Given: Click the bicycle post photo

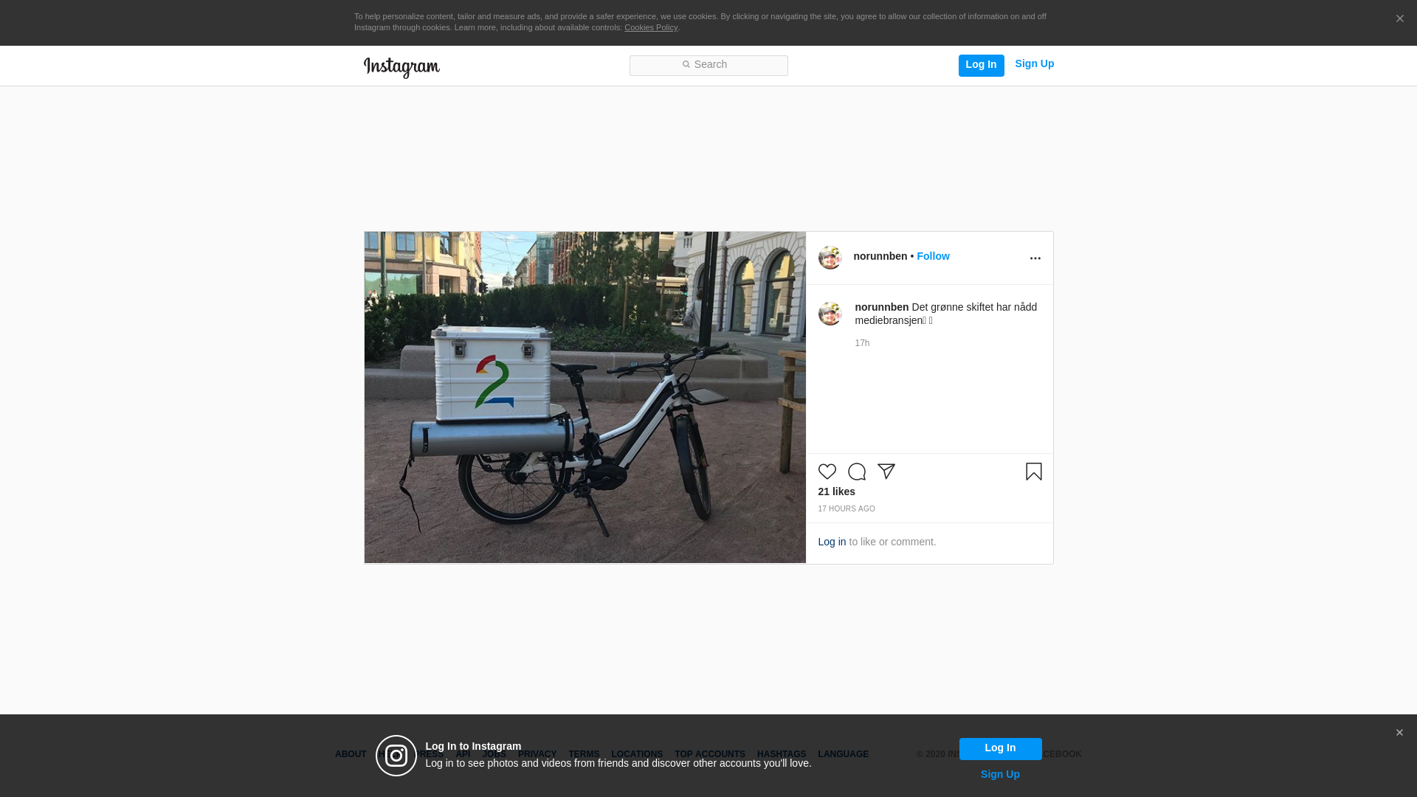Looking at the screenshot, I should (585, 397).
